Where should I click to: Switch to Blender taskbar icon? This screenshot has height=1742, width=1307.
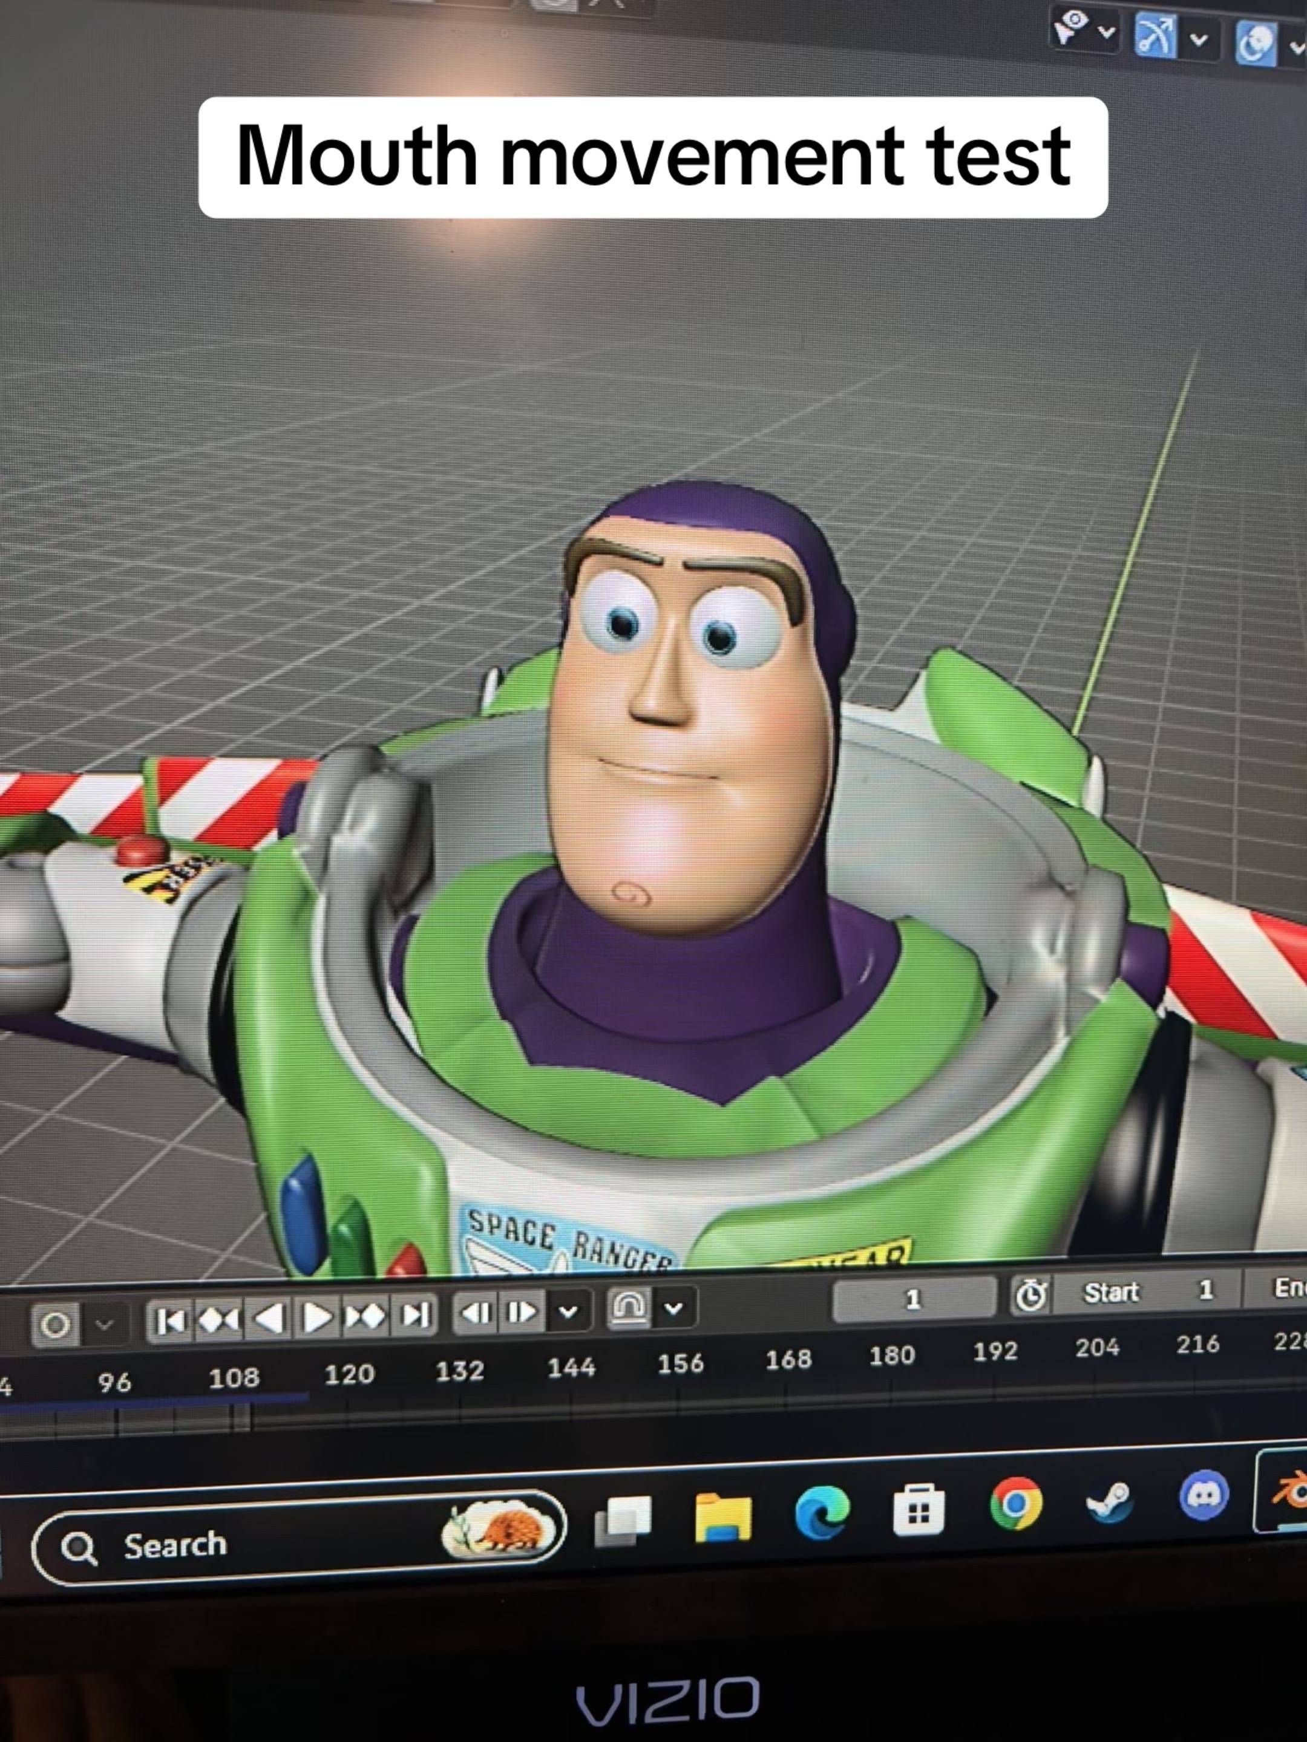point(1288,1490)
